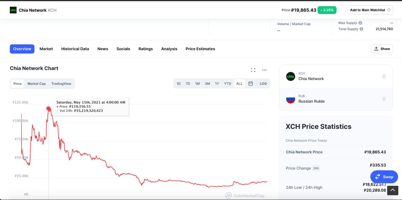Open the calendar date range picker
The image size is (402, 200).
251,84
